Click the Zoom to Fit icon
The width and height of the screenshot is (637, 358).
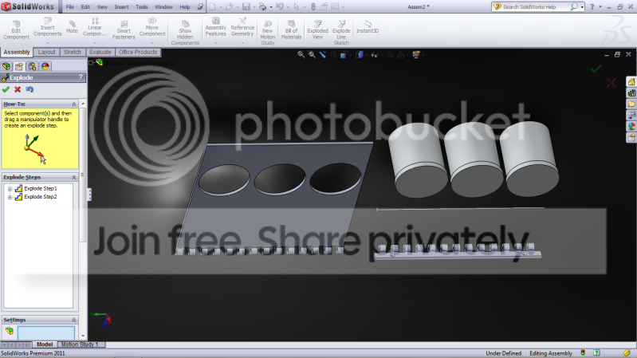[301, 54]
